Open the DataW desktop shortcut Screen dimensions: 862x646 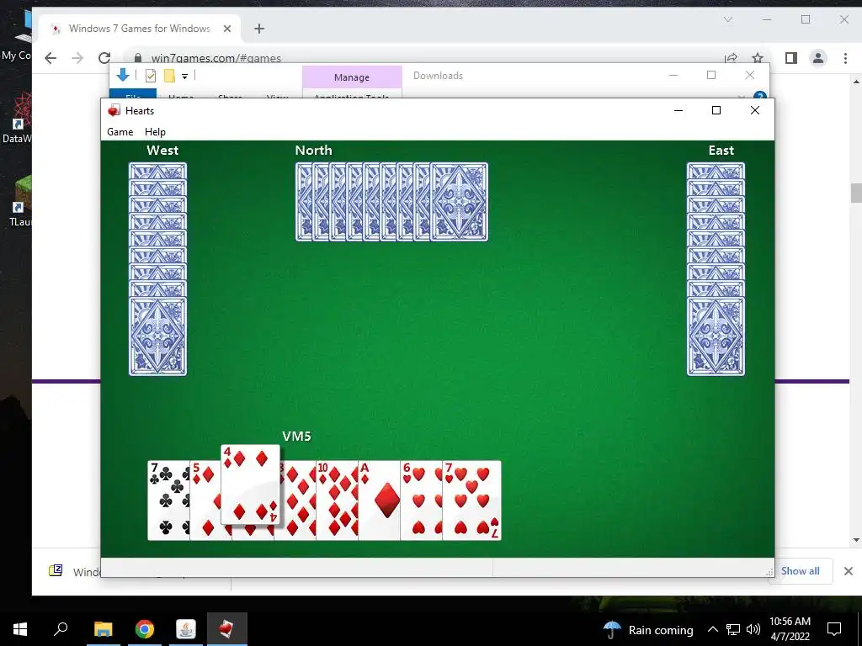pyautogui.click(x=18, y=118)
